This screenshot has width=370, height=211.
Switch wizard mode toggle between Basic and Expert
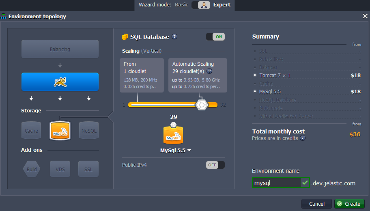click(x=201, y=5)
